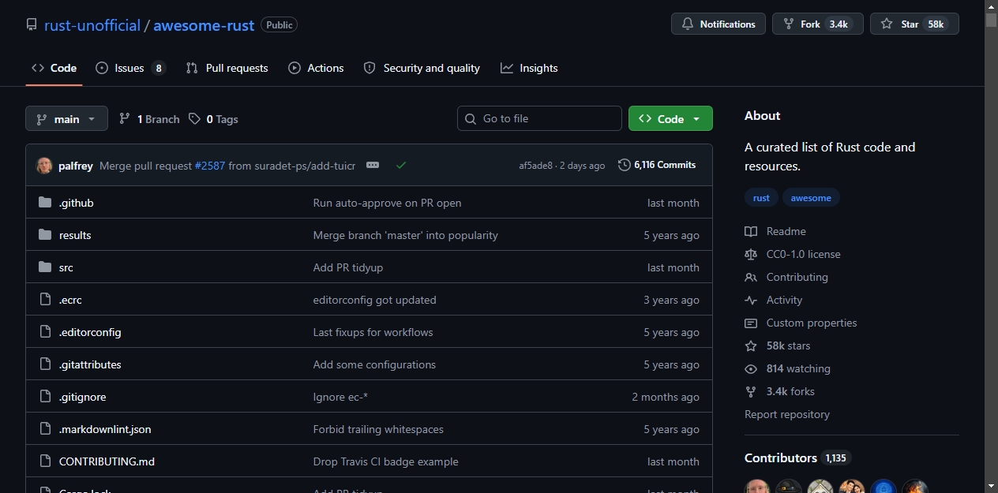This screenshot has height=493, width=998.
Task: Switch to the Issues tab
Action: coord(130,68)
